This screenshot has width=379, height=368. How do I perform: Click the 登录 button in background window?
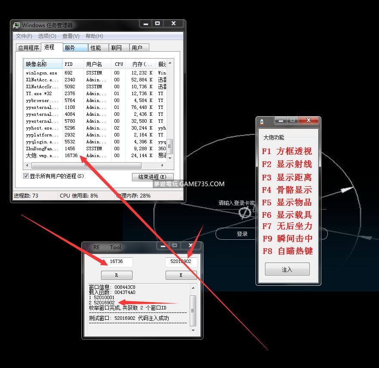(x=242, y=234)
